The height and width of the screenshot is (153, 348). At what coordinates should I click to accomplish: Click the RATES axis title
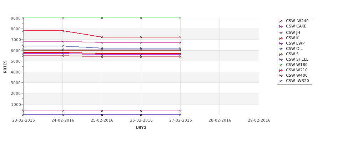click(x=5, y=67)
